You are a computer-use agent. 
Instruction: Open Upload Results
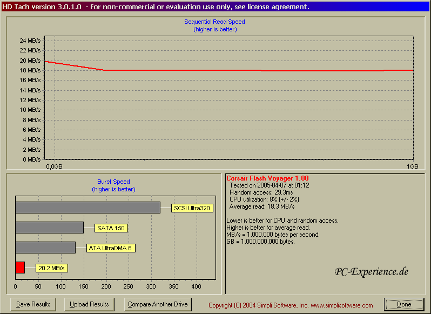pyautogui.click(x=89, y=304)
